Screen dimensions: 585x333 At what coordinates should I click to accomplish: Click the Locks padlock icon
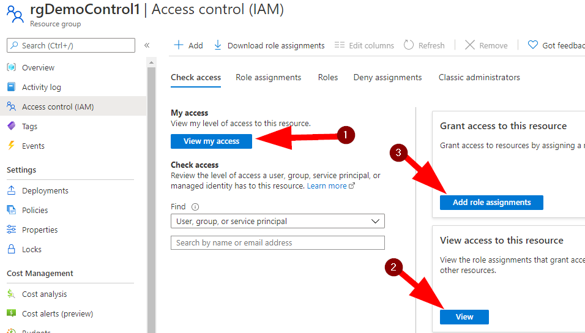tap(12, 249)
